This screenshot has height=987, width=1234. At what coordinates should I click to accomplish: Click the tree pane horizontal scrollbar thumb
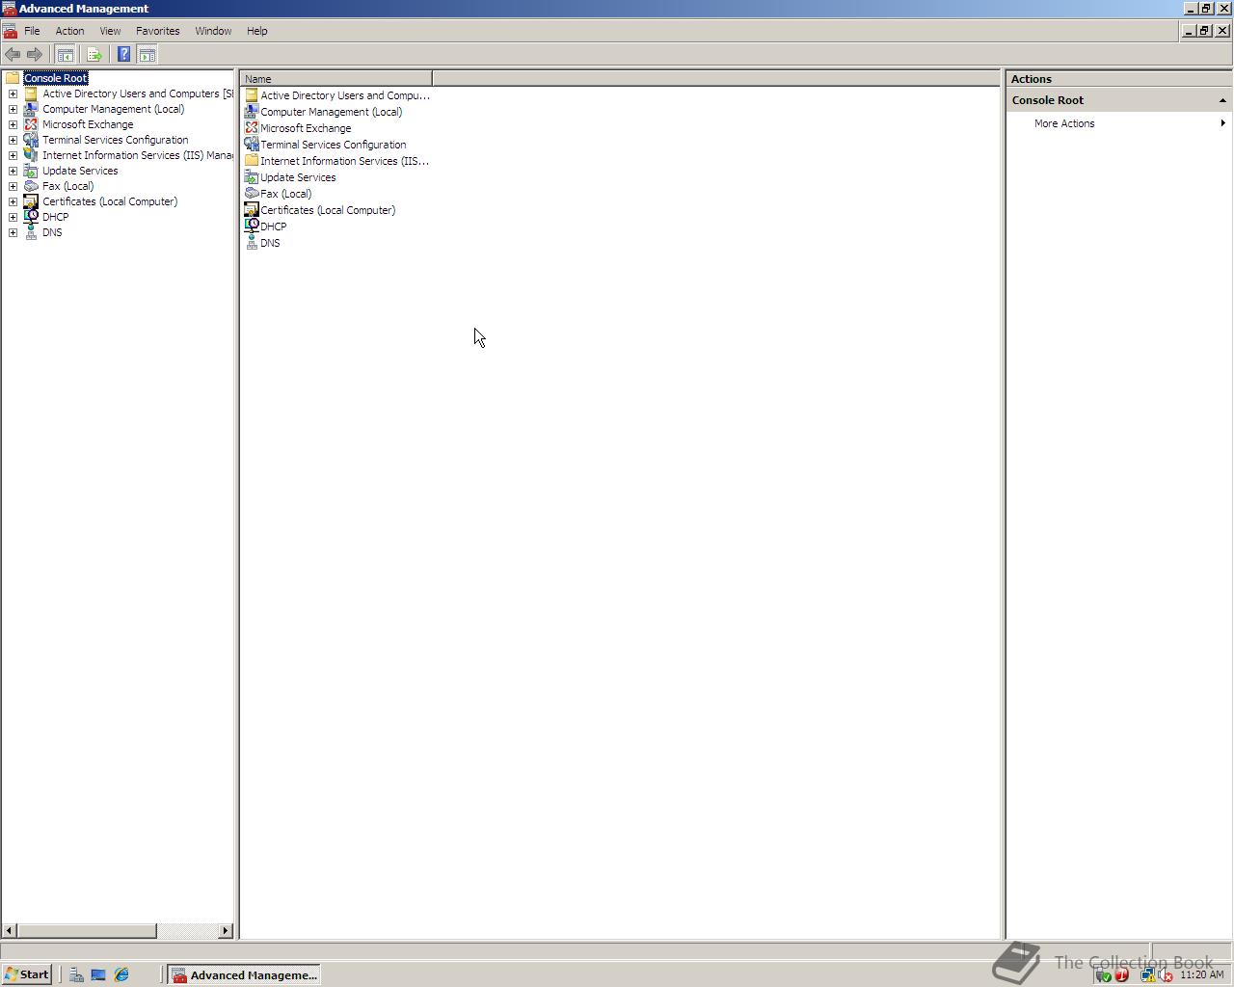coord(87,930)
